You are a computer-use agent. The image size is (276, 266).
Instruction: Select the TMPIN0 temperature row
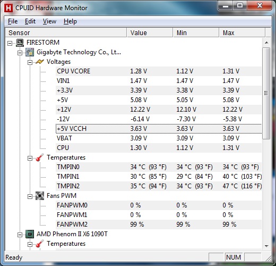pos(159,167)
